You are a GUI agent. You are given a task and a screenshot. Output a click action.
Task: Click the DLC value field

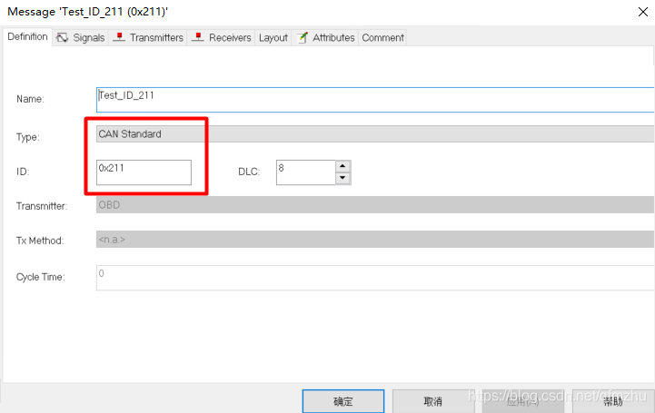click(306, 172)
